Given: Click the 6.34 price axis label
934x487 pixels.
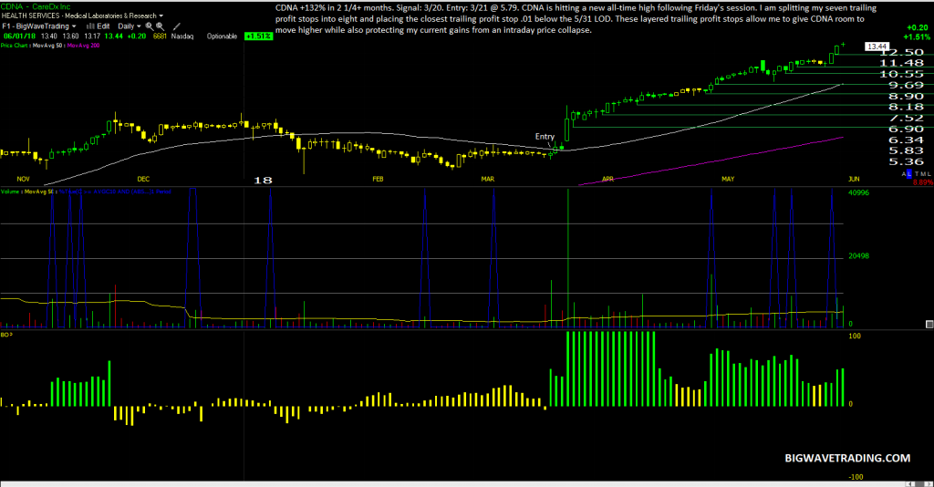Looking at the screenshot, I should [906, 140].
